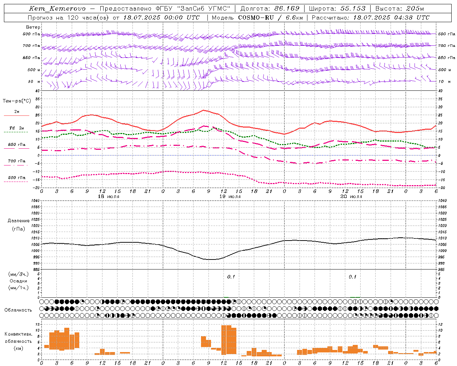Click the Ветер panel label
The height and width of the screenshot is (366, 457).
33,27
